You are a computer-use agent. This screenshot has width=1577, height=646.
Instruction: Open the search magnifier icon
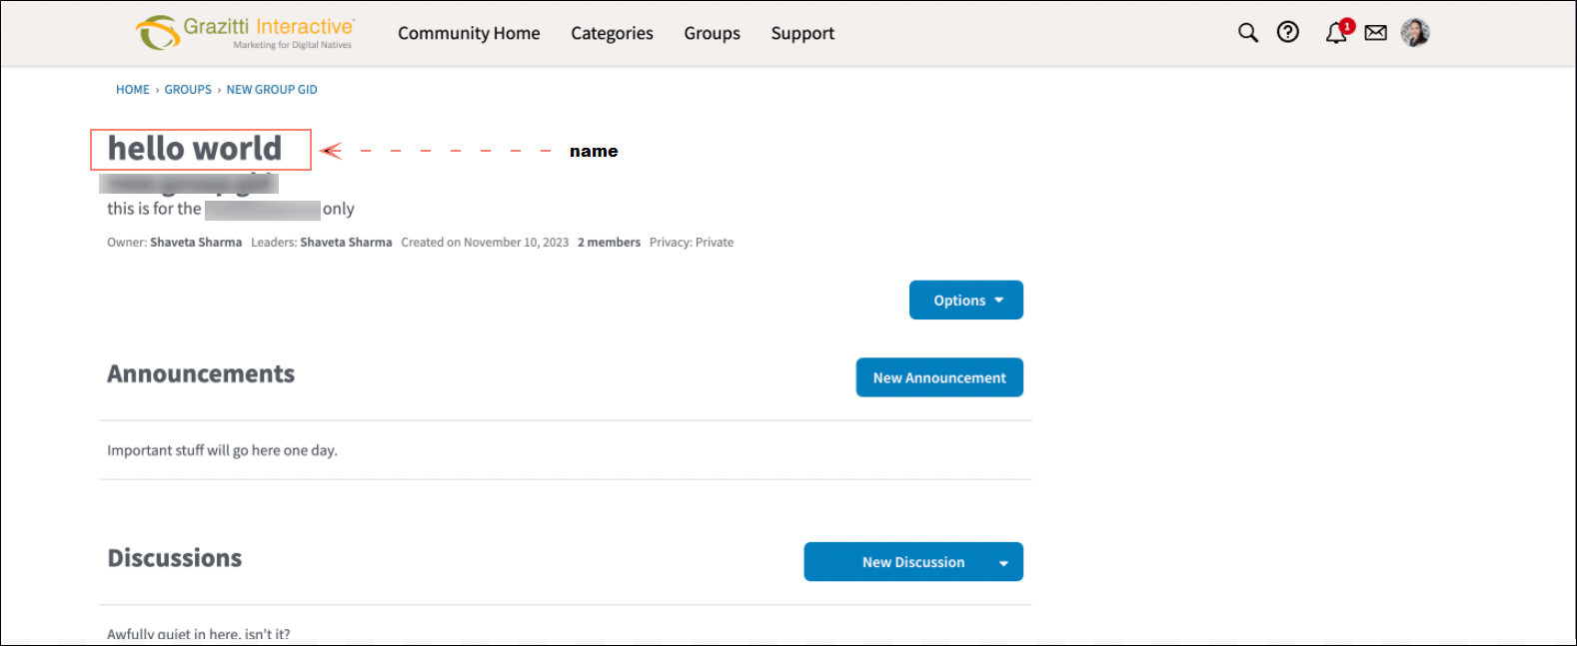[x=1247, y=33]
